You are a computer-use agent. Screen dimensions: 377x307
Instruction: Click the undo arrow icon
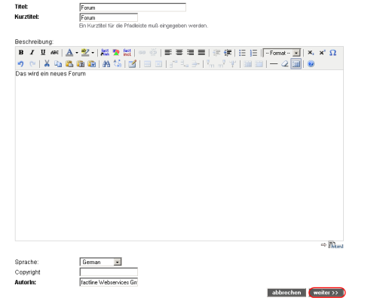point(20,64)
